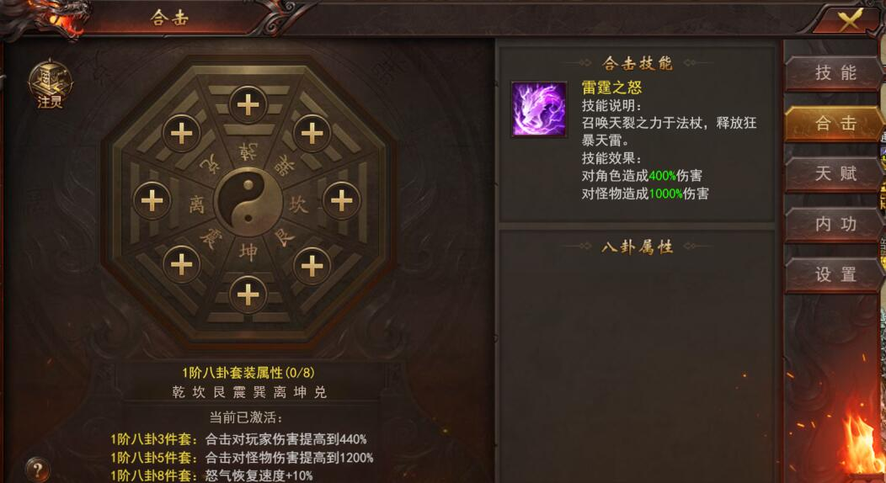Add equipment to the 坤 trigram slot
Viewport: 886px width, 483px height.
248,295
